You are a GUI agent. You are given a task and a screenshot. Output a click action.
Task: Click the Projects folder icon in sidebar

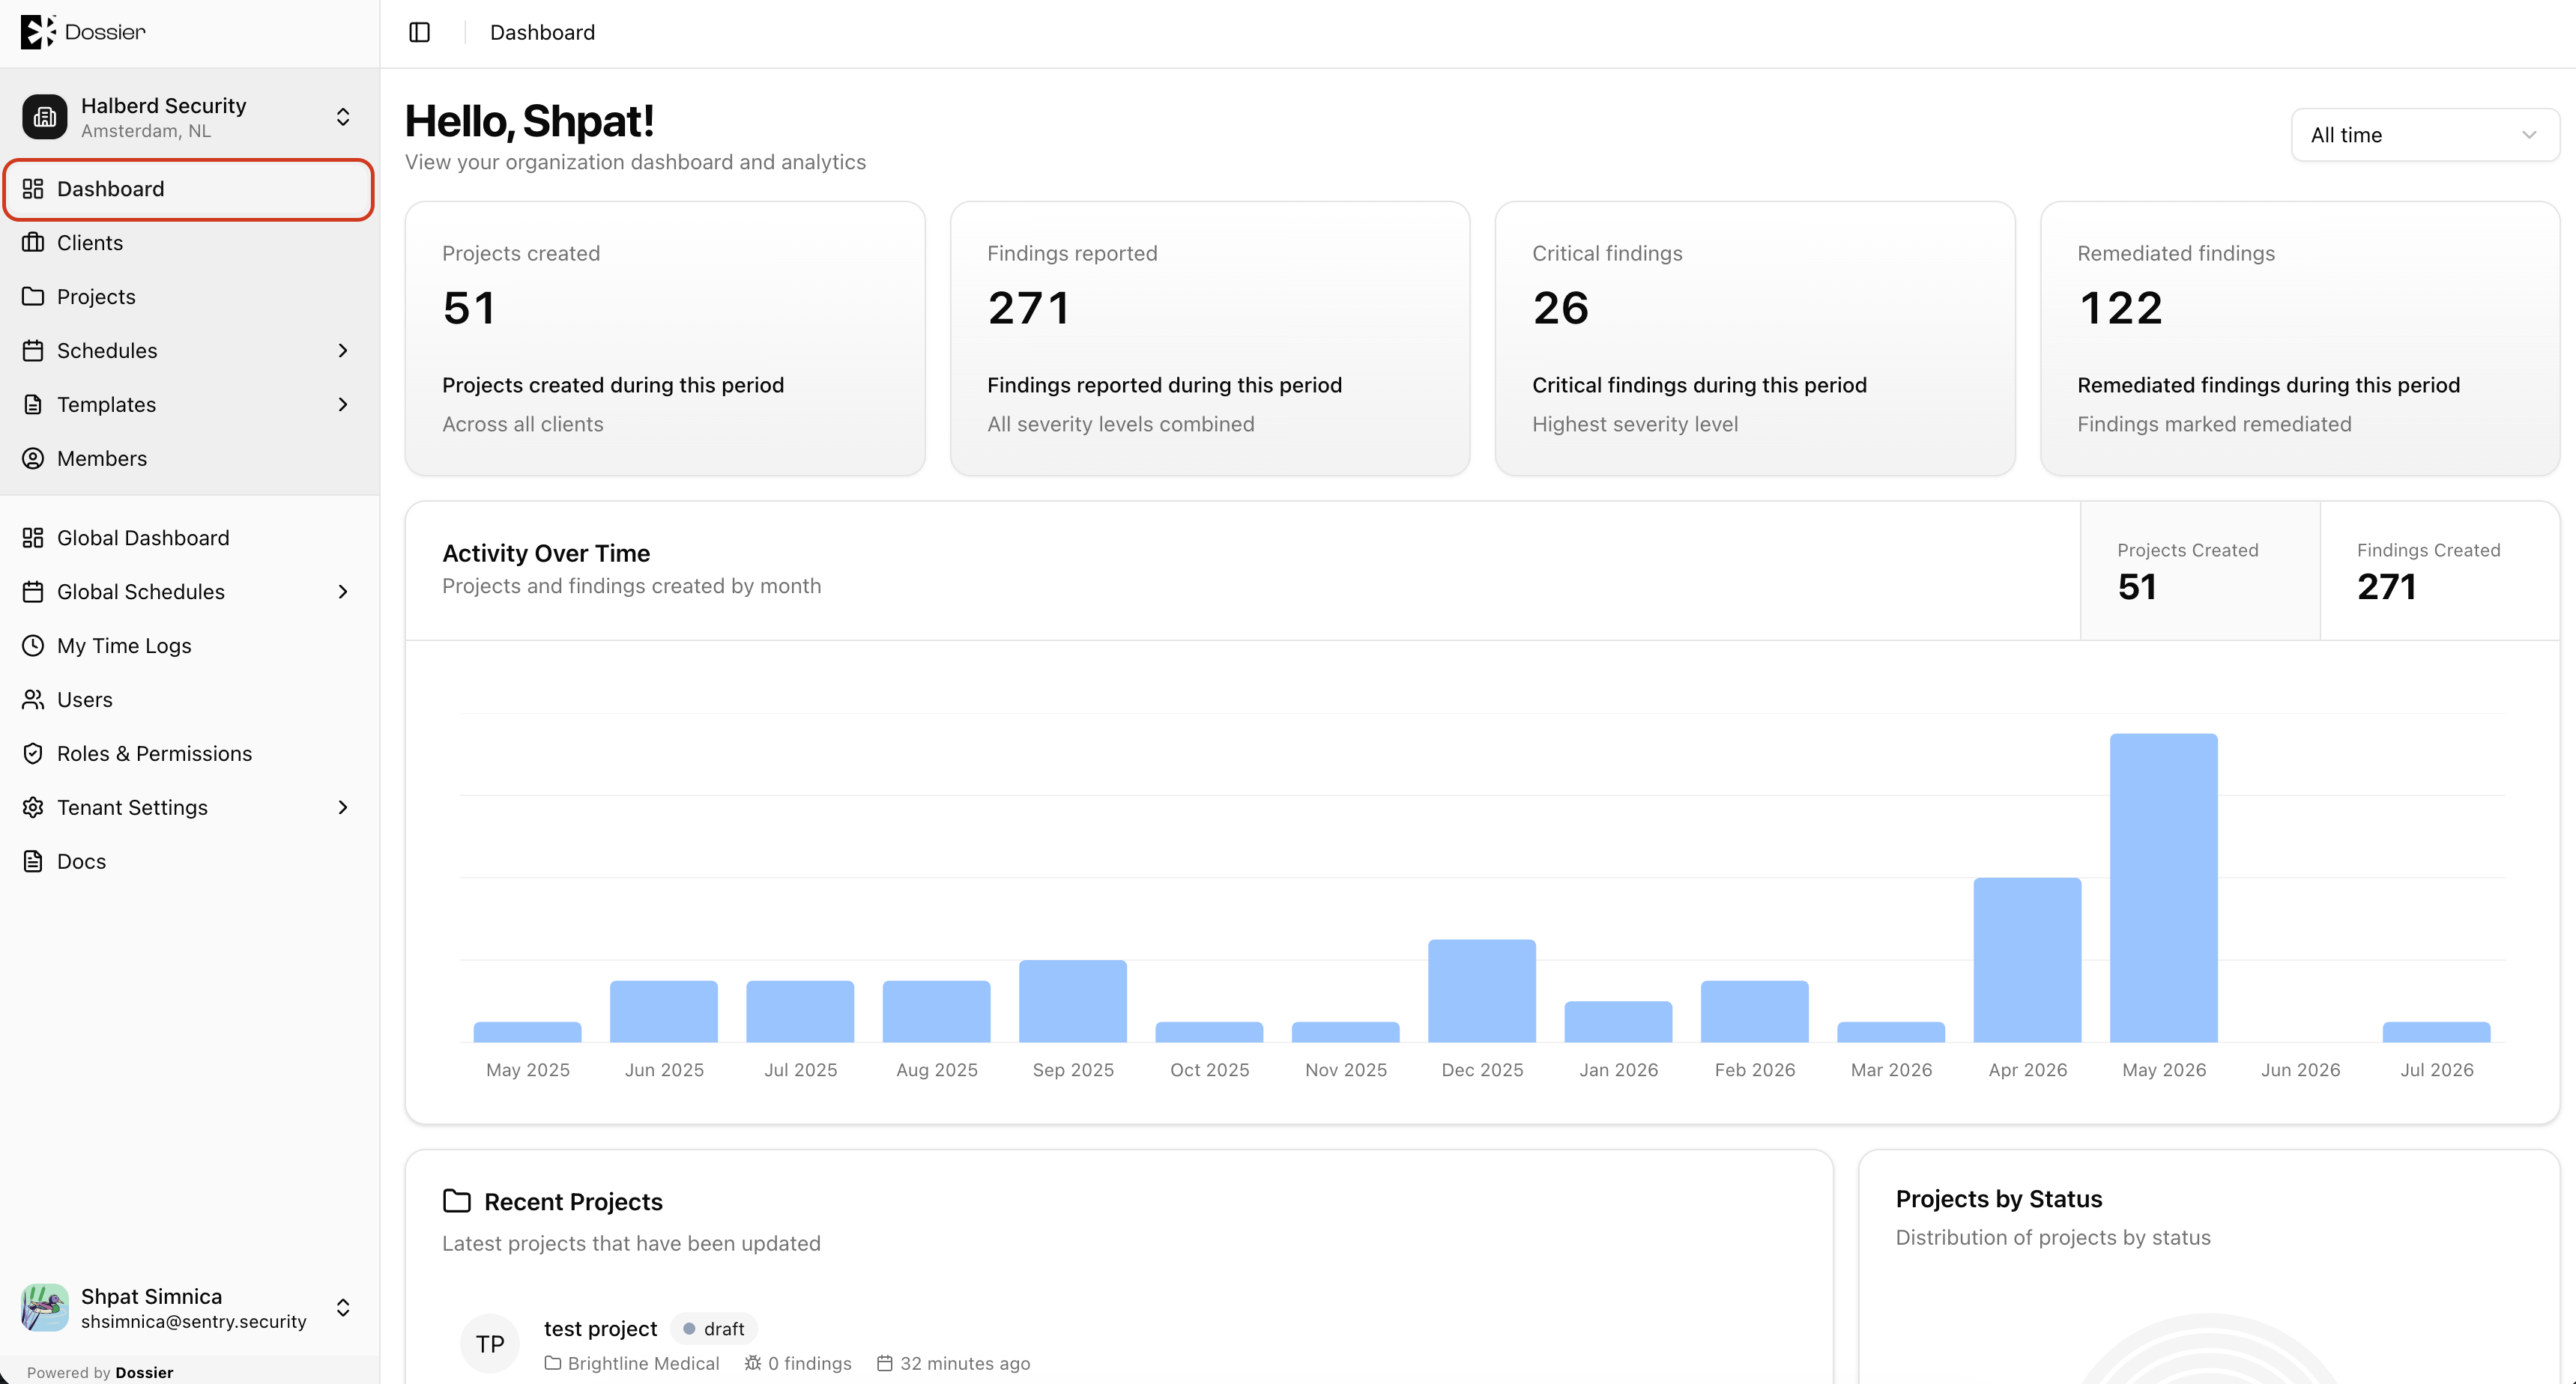tap(33, 297)
